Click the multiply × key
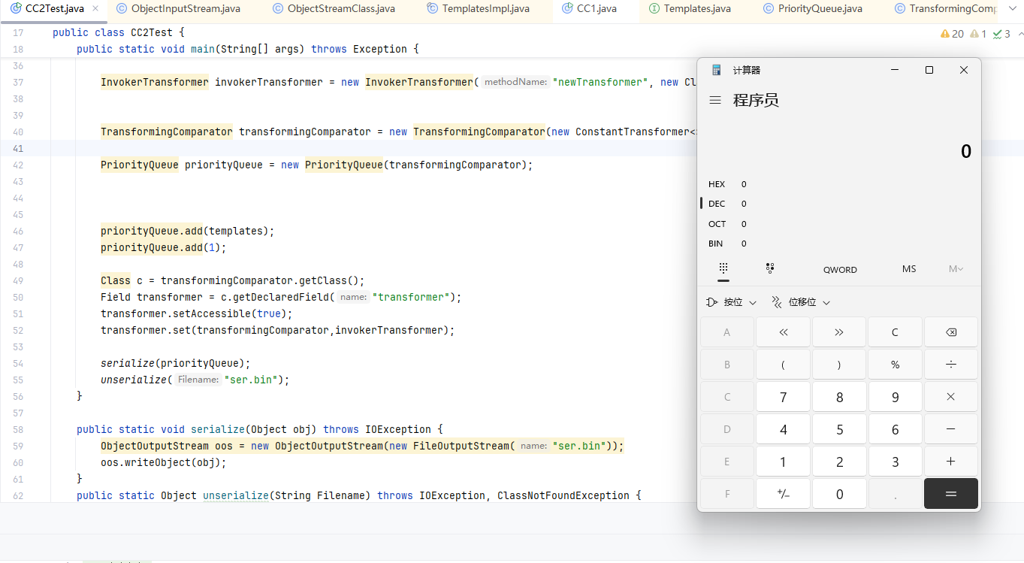1024x563 pixels. pyautogui.click(x=951, y=397)
